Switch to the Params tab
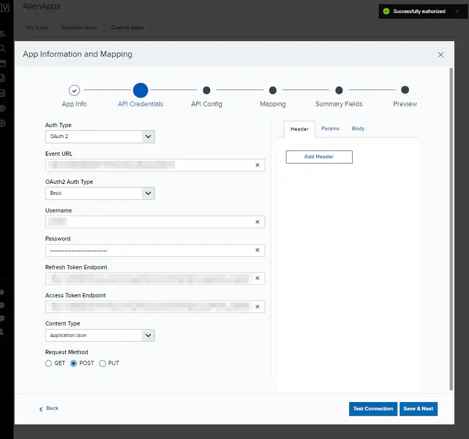This screenshot has width=469, height=439. [330, 129]
